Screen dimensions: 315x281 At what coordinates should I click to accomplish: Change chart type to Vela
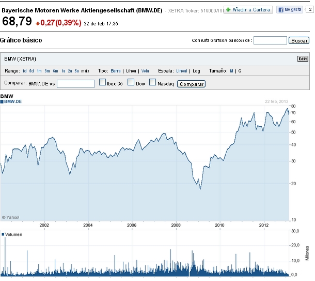pos(145,71)
